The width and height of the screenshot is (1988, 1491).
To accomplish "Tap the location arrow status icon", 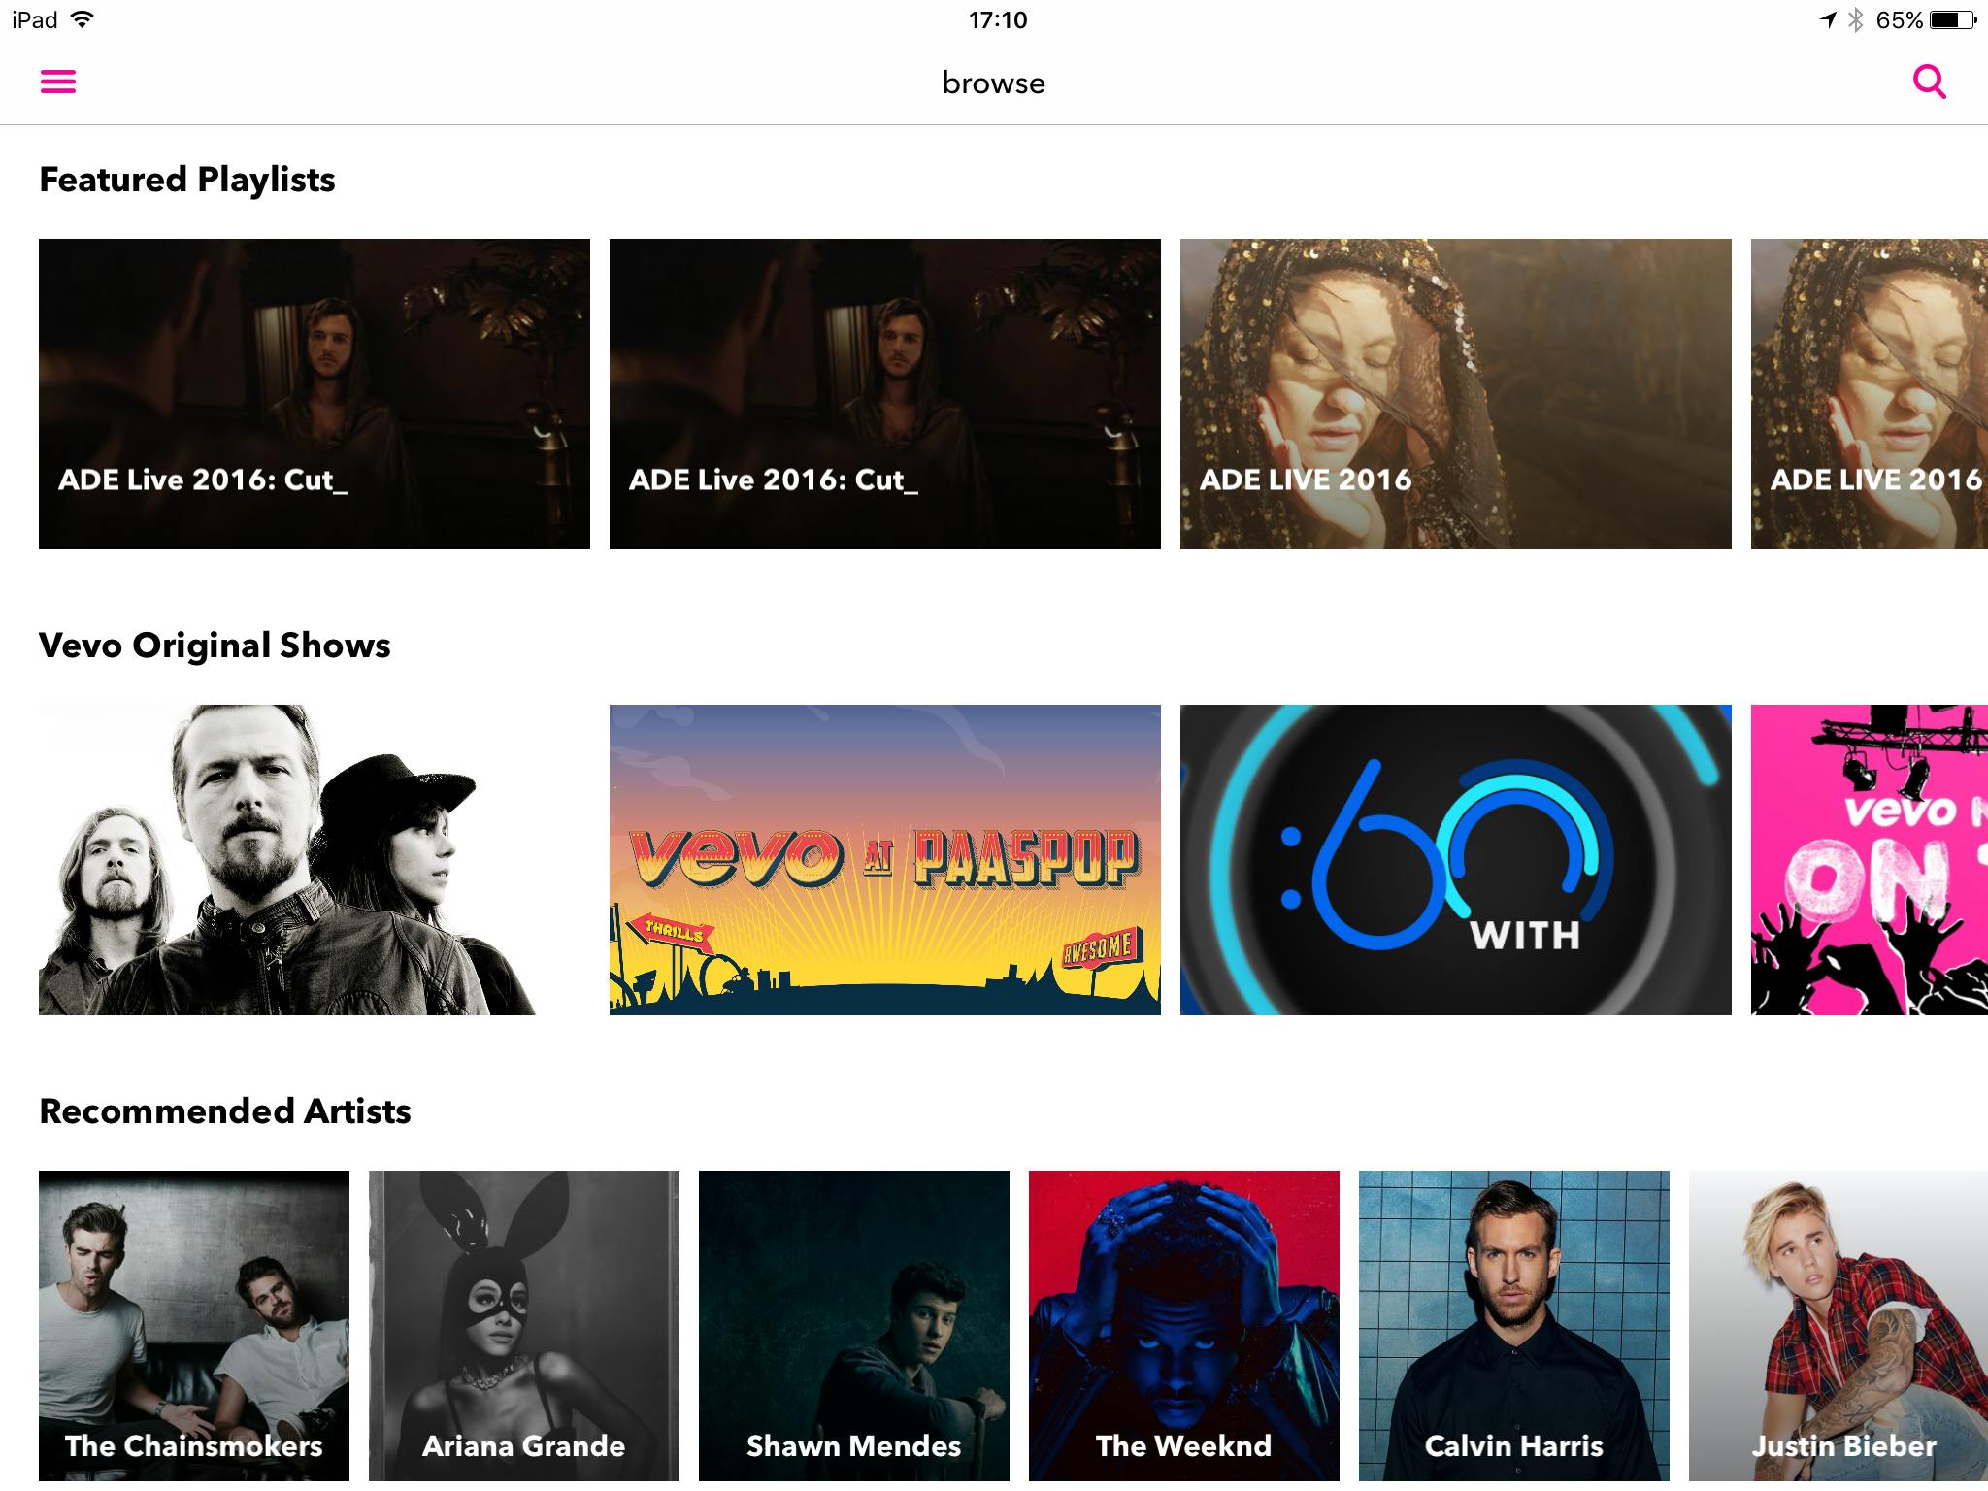I will coord(1828,19).
